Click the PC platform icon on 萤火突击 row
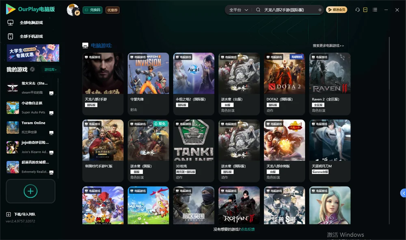406x240 pixels. (51, 93)
